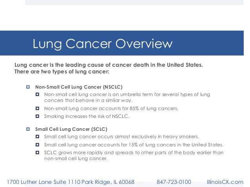Click the 1700 Luther Lane address text

tap(71, 182)
